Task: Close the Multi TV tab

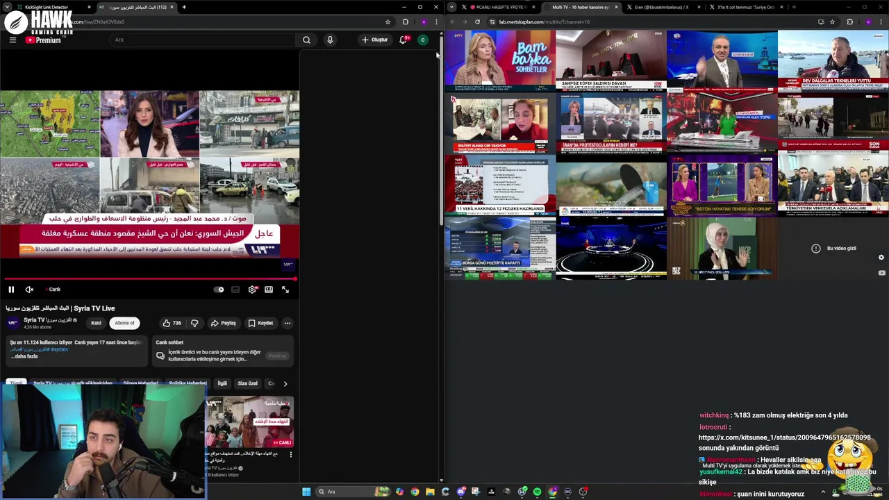Action: click(x=615, y=7)
